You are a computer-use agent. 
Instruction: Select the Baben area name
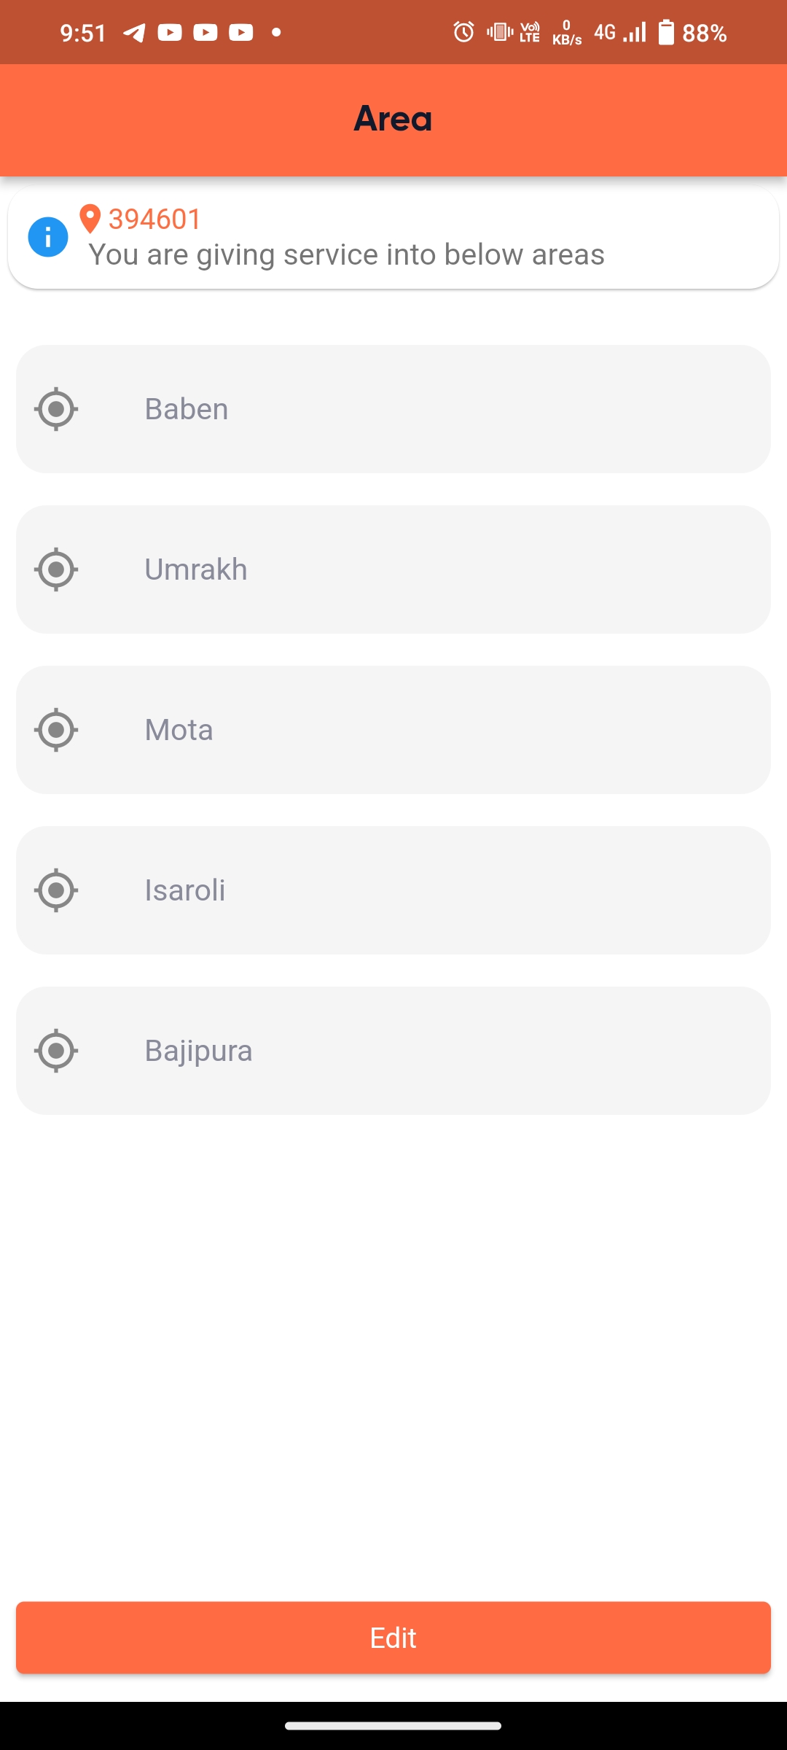click(x=187, y=409)
